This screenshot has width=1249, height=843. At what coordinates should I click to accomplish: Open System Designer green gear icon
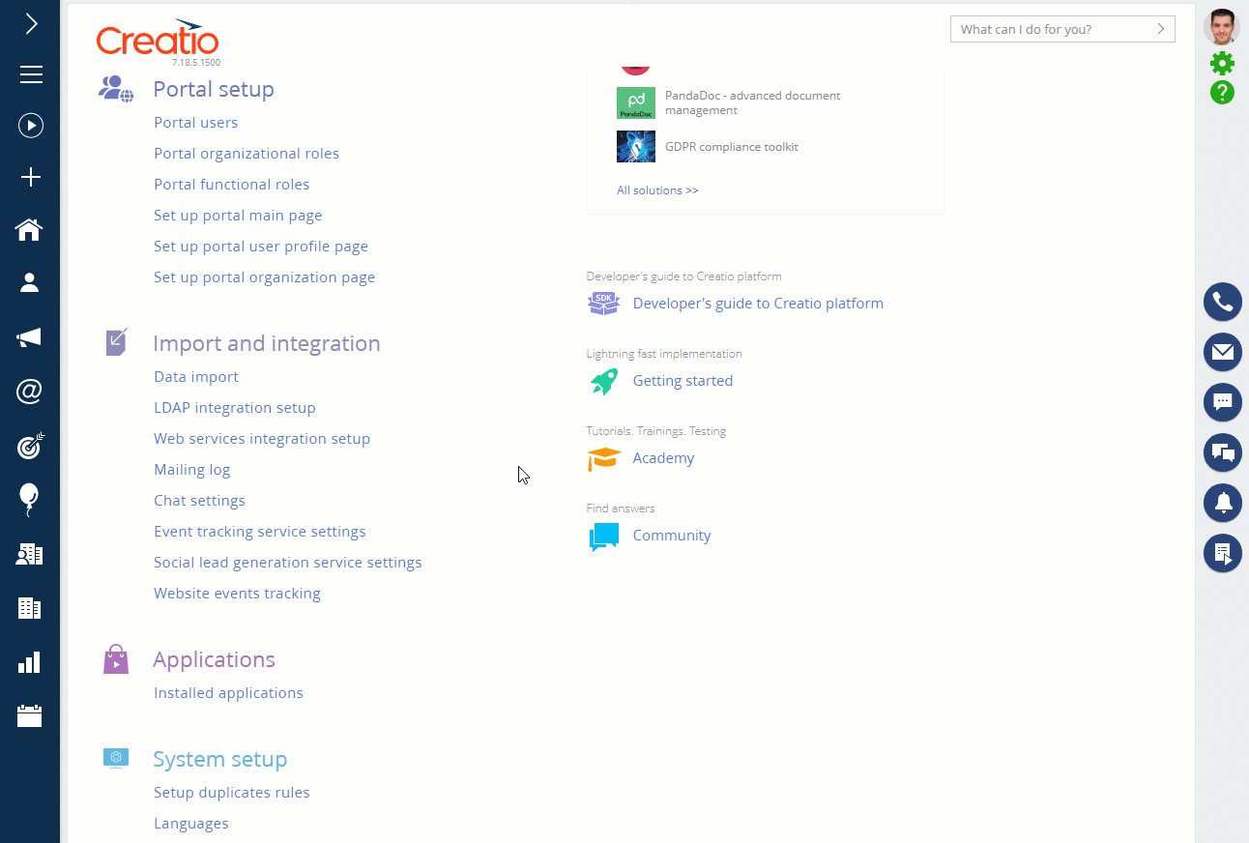(x=1222, y=64)
